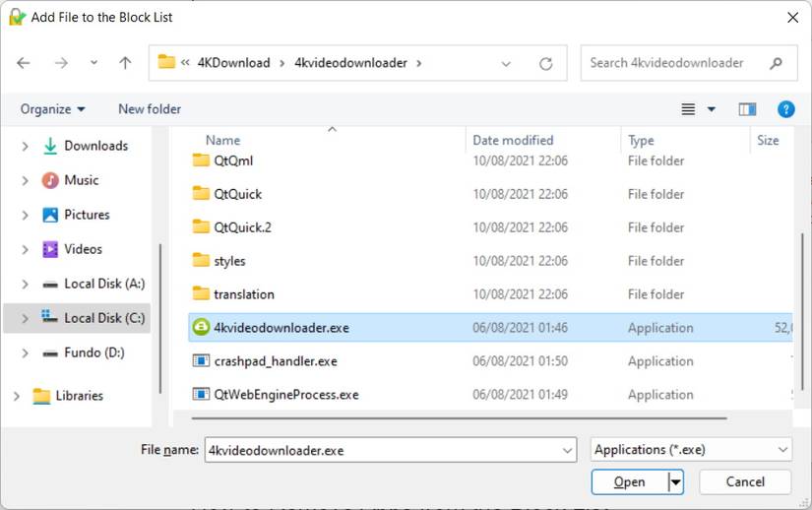Click the Refresh folder icon
The height and width of the screenshot is (510, 812).
coord(546,63)
